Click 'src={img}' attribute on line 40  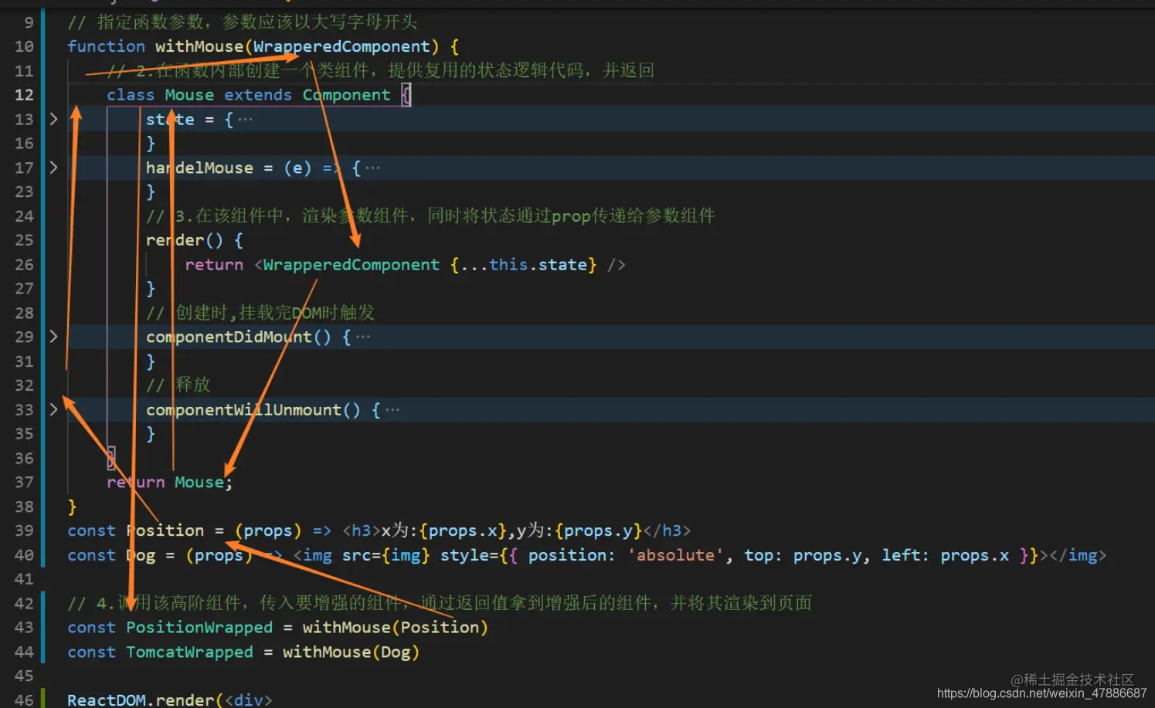[386, 555]
